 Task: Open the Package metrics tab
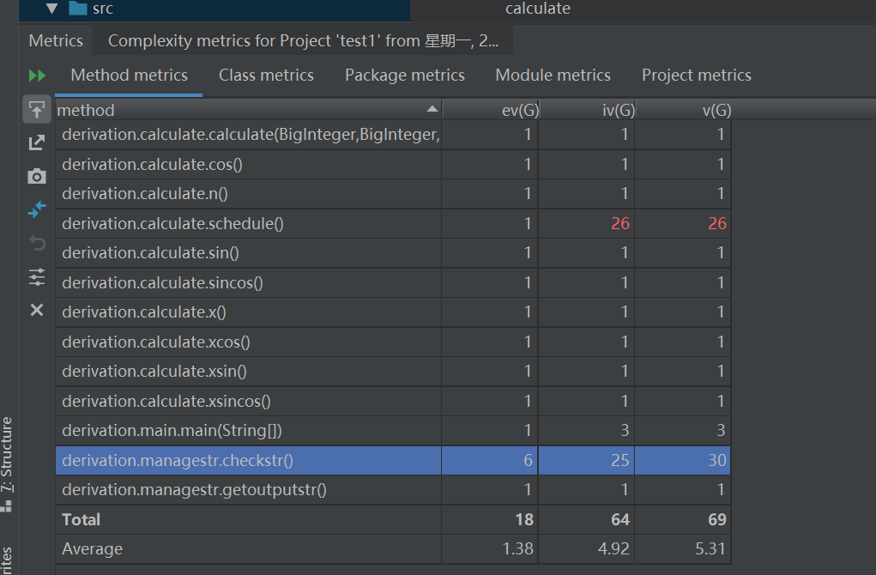405,76
